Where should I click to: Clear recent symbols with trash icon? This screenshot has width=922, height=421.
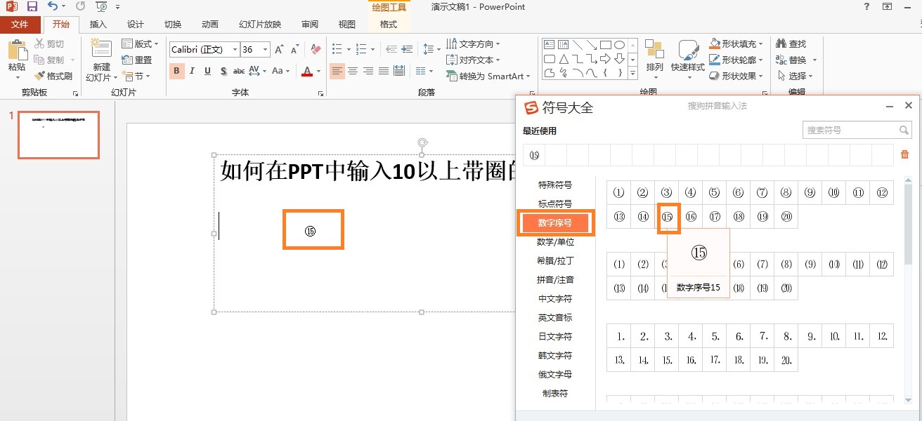(x=905, y=154)
